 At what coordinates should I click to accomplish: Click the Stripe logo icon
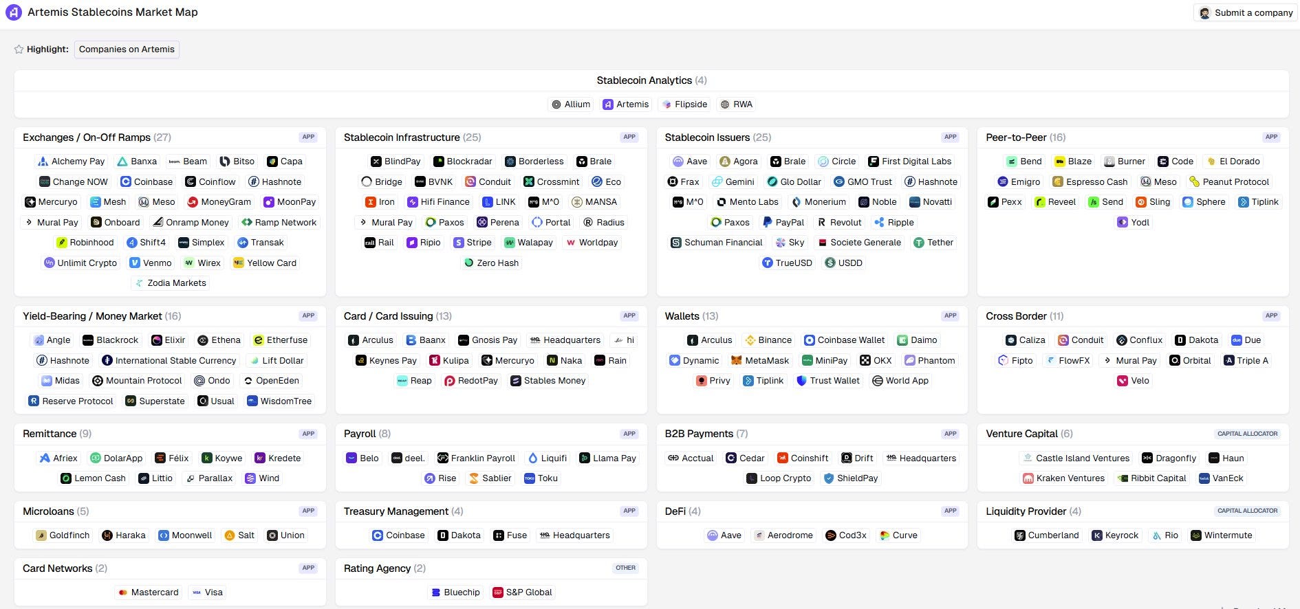(x=459, y=243)
